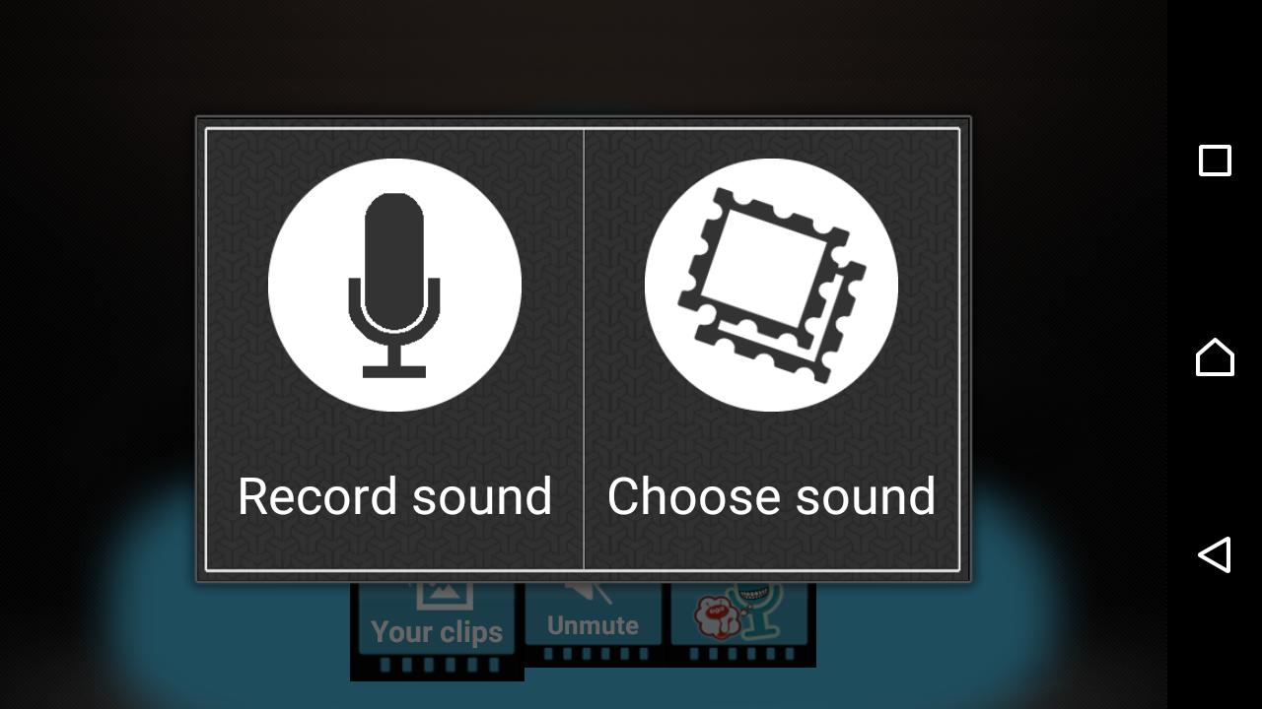Tap the film perforations under Unmute
This screenshot has height=709, width=1262.
click(x=593, y=654)
